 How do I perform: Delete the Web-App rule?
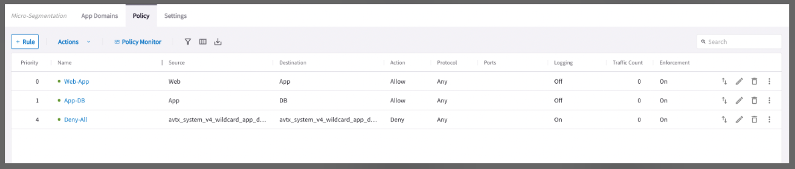point(754,81)
